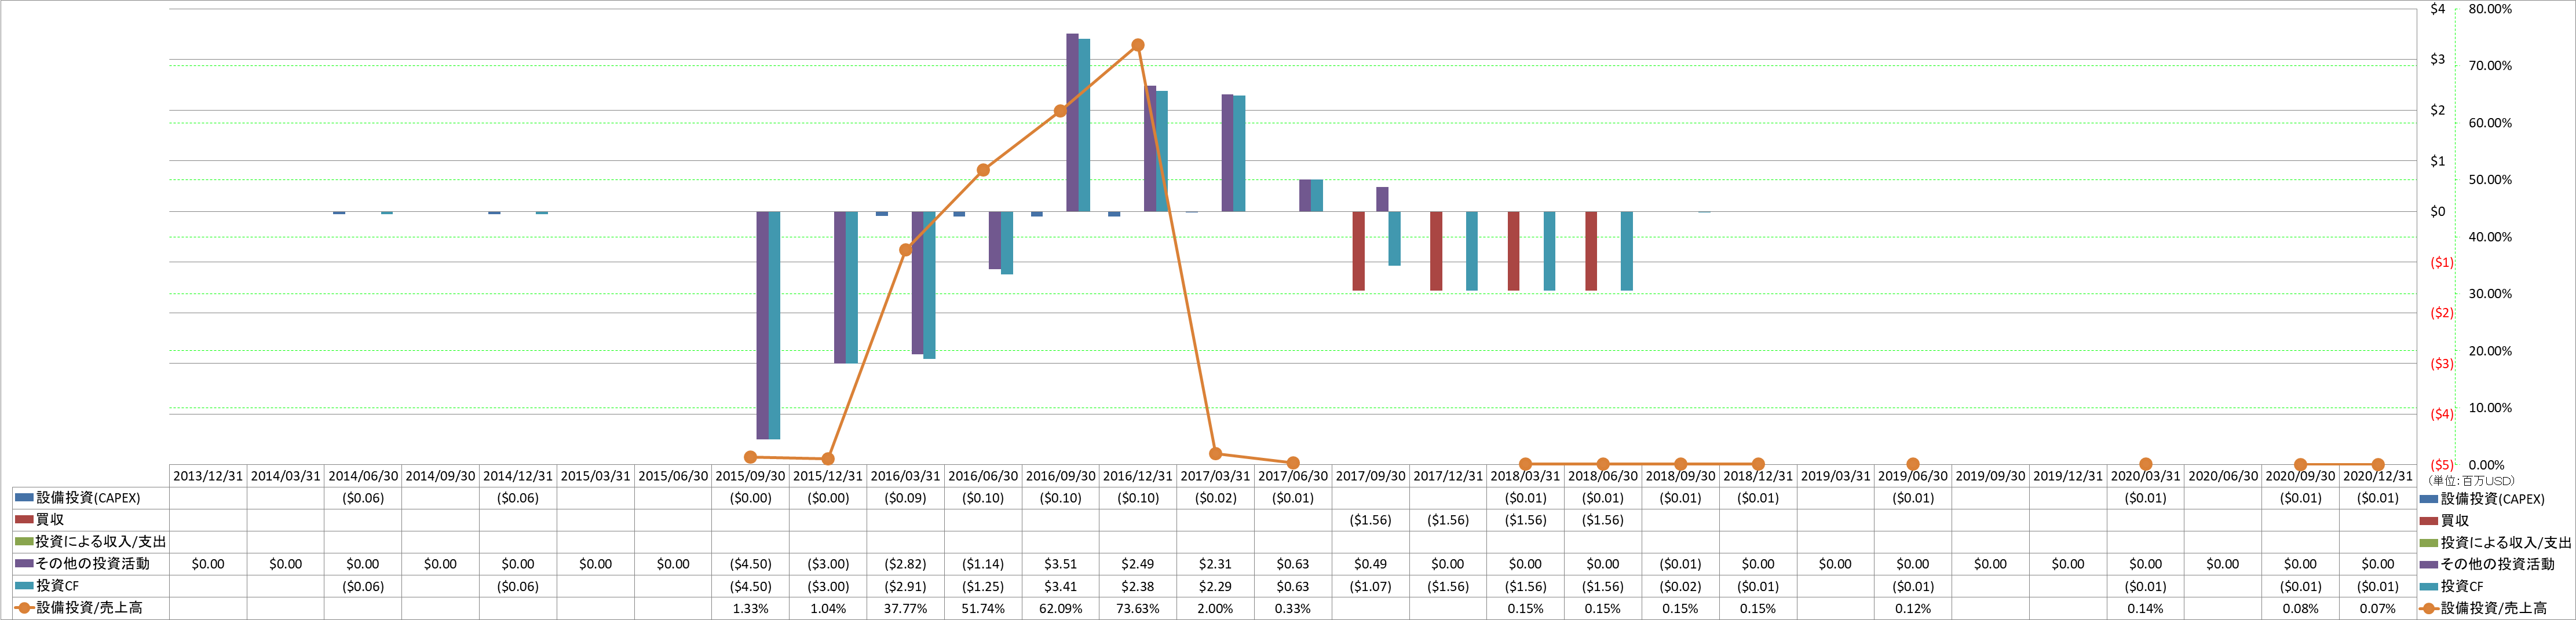This screenshot has width=2576, height=620.
Task: Select the 37.77% ratio cell
Action: (x=905, y=608)
